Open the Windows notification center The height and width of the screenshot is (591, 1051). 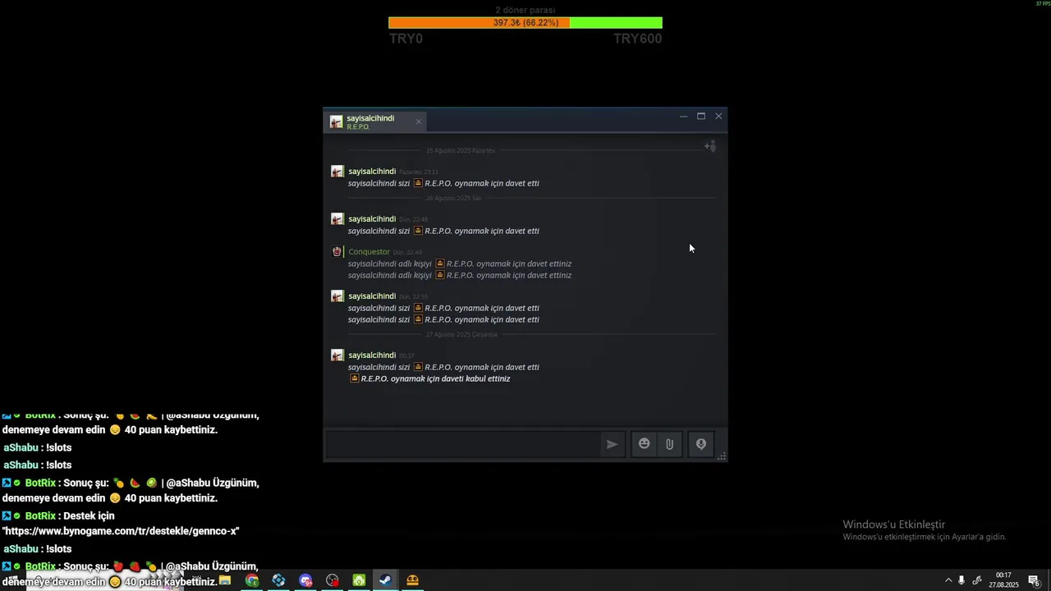click(x=1035, y=580)
